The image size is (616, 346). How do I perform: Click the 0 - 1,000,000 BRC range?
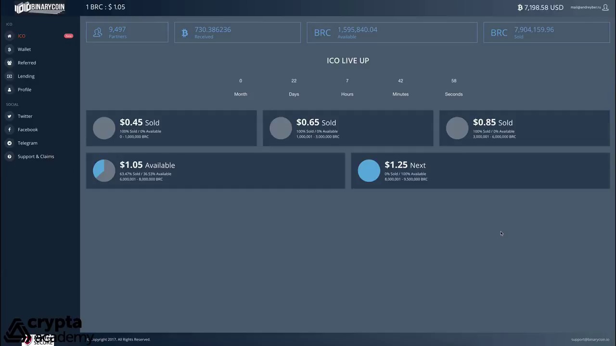coord(134,137)
